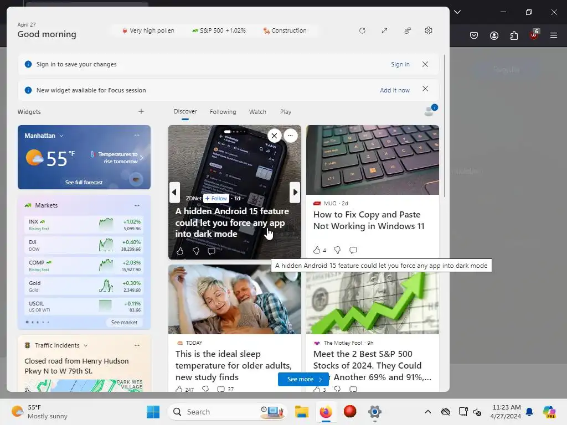Dislike the Android 15 dark mode story
The height and width of the screenshot is (425, 567).
click(x=196, y=251)
